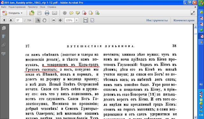The height and width of the screenshot is (119, 204).
Task: Activate the text selection tool
Action: 38,20
